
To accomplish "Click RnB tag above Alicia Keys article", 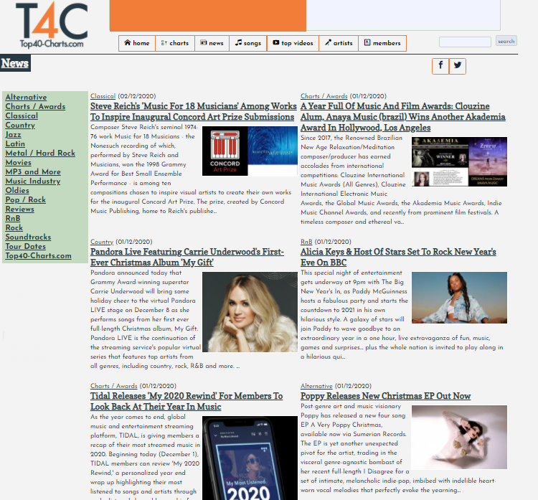I will coord(306,242).
